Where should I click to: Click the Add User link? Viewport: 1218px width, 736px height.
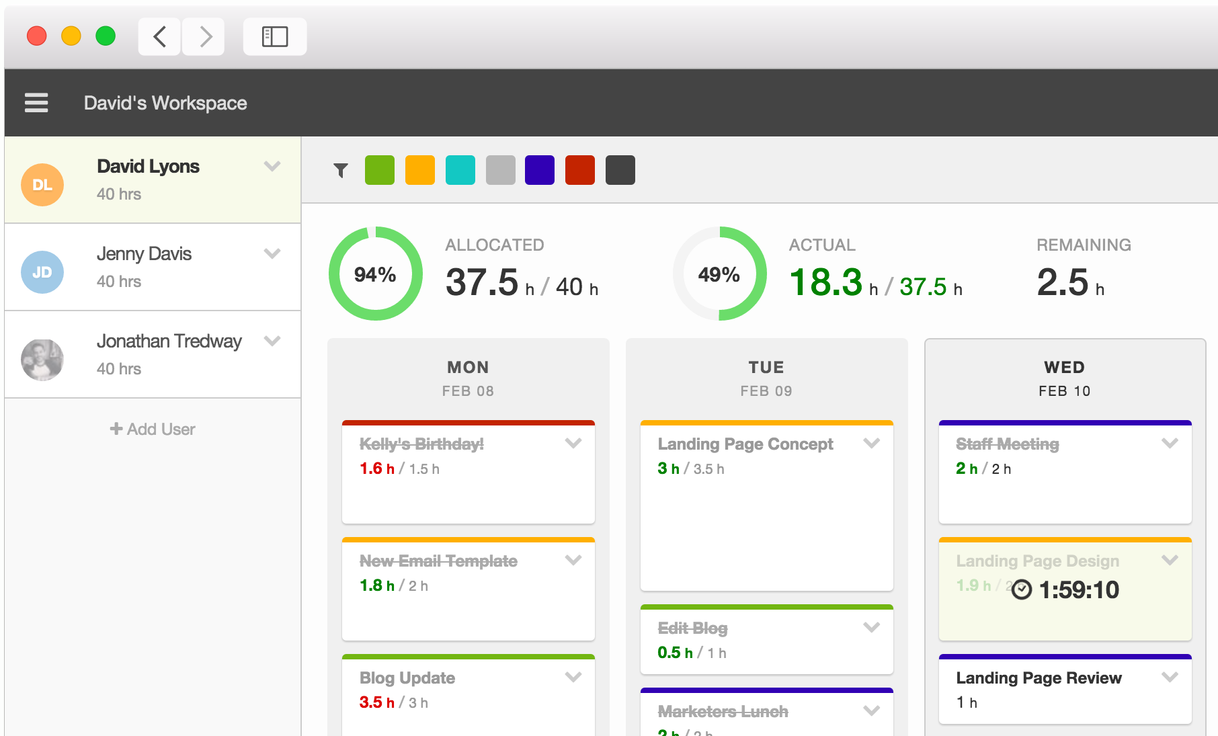153,429
